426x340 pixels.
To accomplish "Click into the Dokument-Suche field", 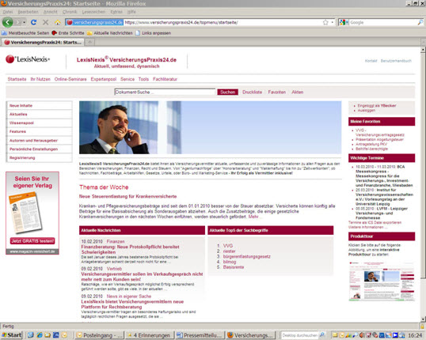I will [x=165, y=92].
